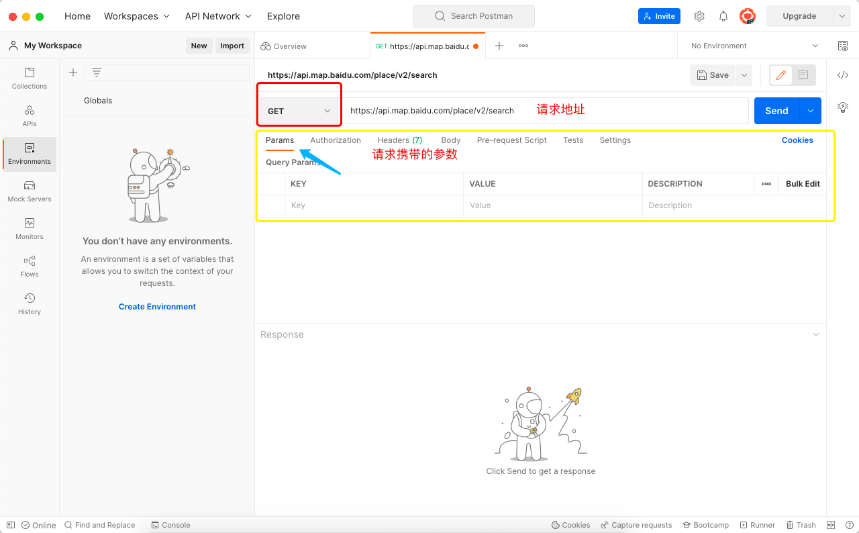
Task: Select the Environments sidebar icon
Action: tap(30, 154)
